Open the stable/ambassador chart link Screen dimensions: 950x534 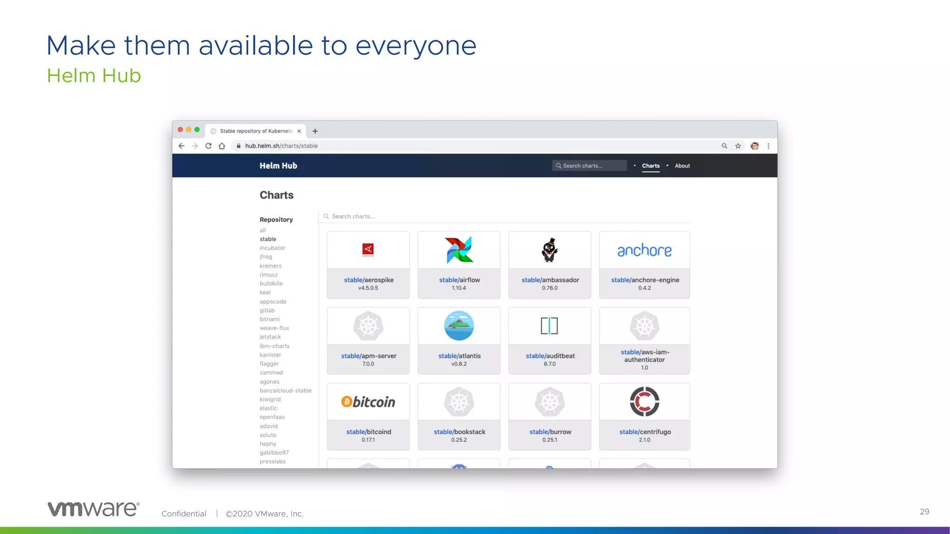click(550, 280)
